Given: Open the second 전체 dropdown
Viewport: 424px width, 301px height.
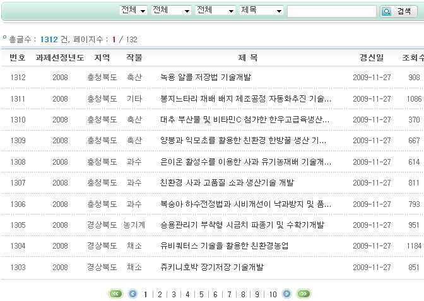Looking at the screenshot, I should (171, 10).
